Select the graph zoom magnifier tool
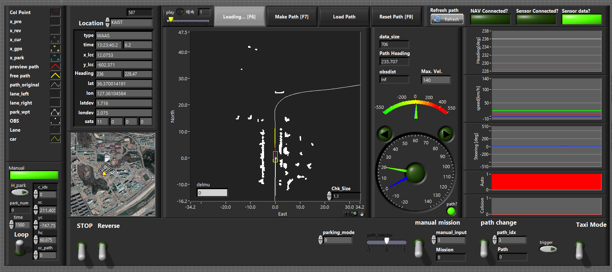 pos(354,214)
